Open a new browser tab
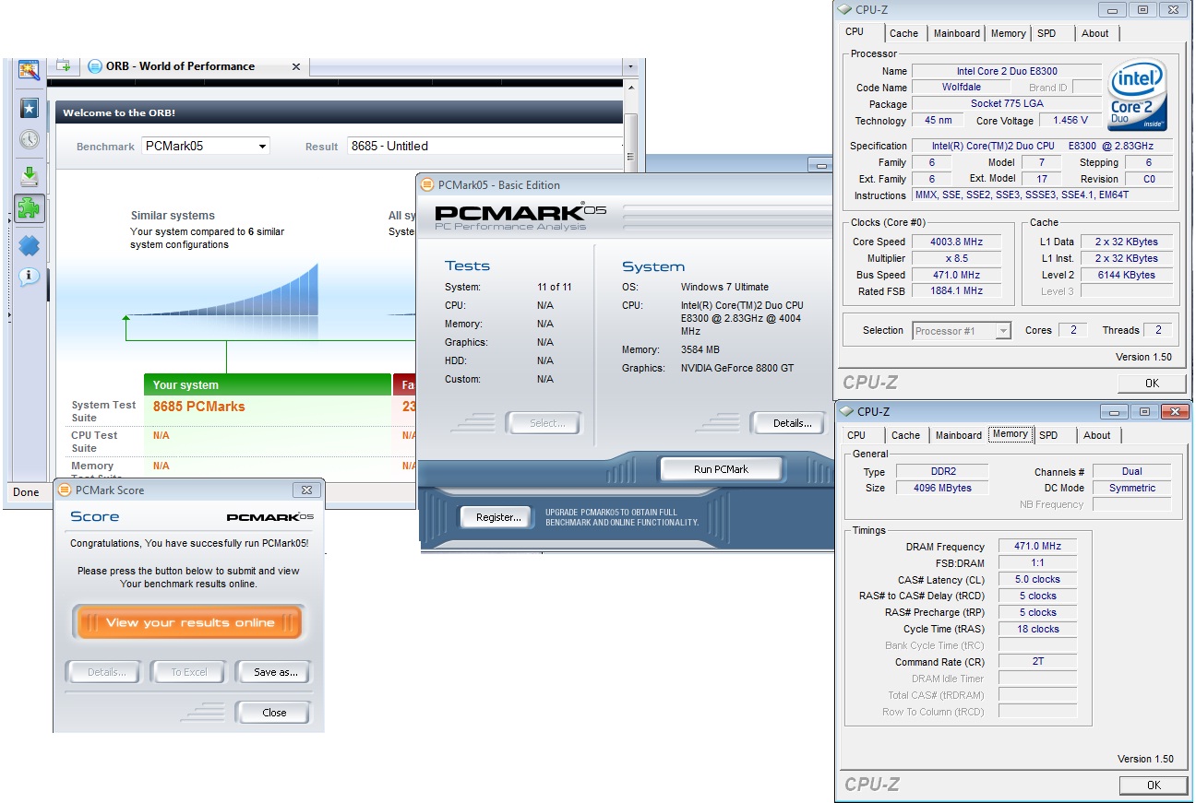Viewport: 1196px width, 803px height. point(63,65)
